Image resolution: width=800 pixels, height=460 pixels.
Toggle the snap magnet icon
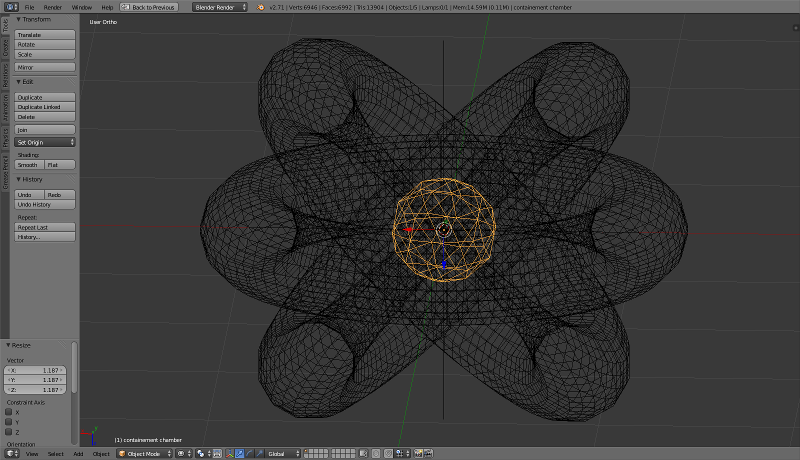pyautogui.click(x=388, y=453)
